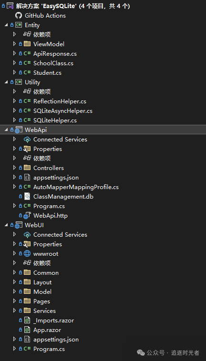Select AutoMapperMappingProfile.cs in WebApi

pos(76,187)
